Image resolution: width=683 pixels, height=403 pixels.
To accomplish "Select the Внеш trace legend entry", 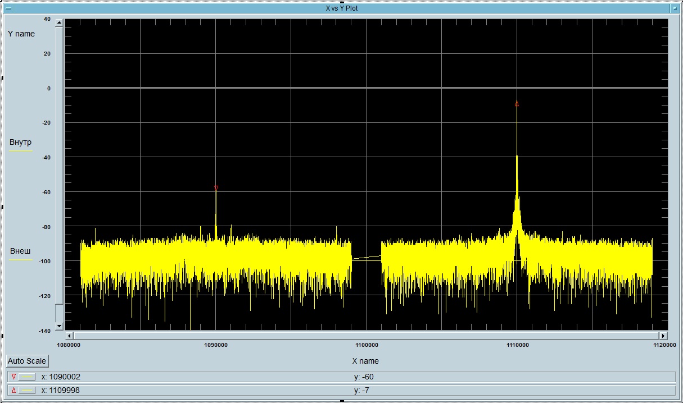I will coord(21,251).
